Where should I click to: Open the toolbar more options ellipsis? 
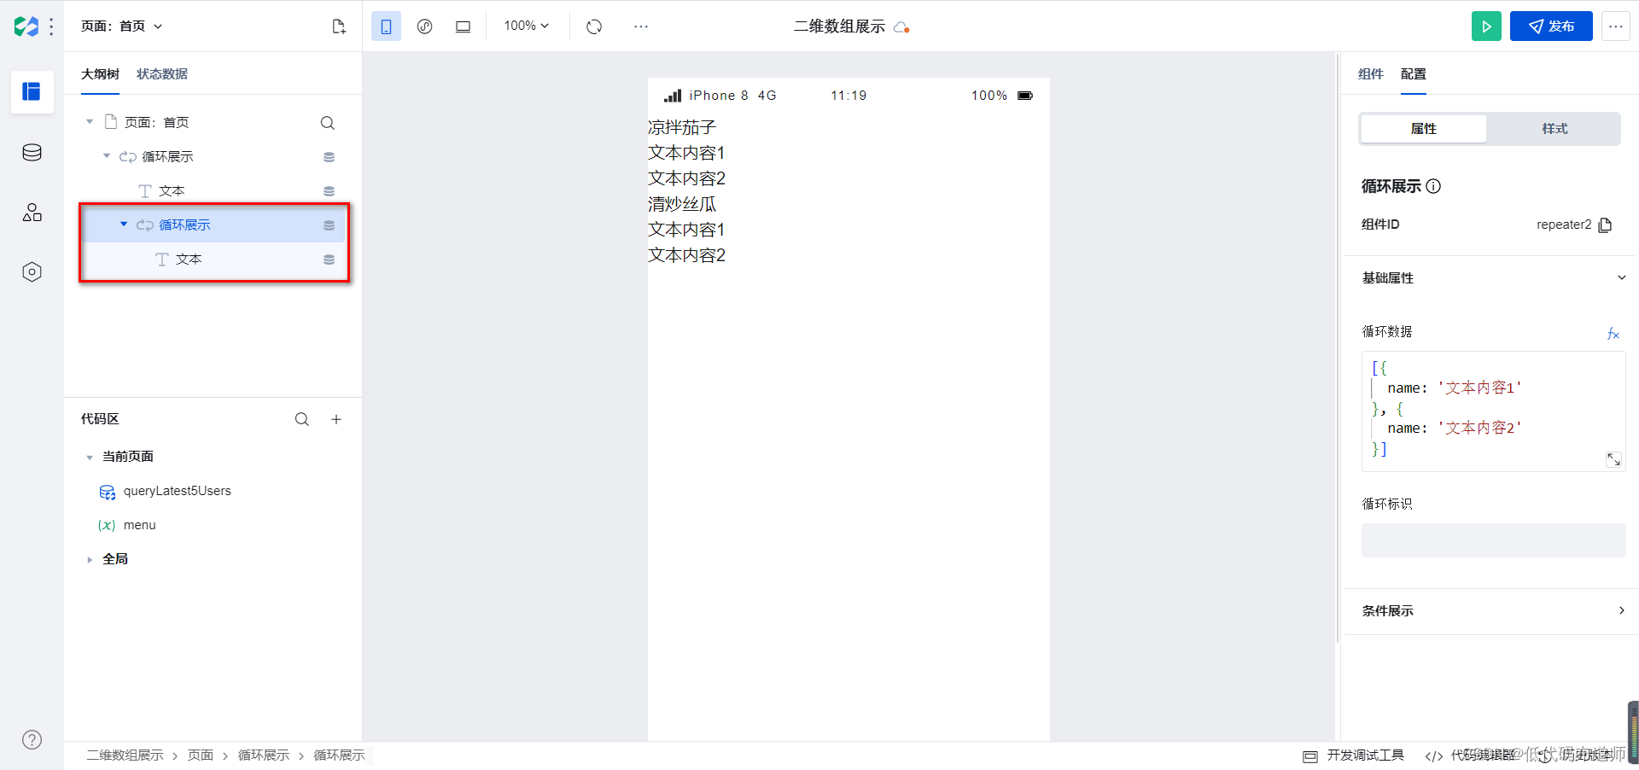(641, 26)
